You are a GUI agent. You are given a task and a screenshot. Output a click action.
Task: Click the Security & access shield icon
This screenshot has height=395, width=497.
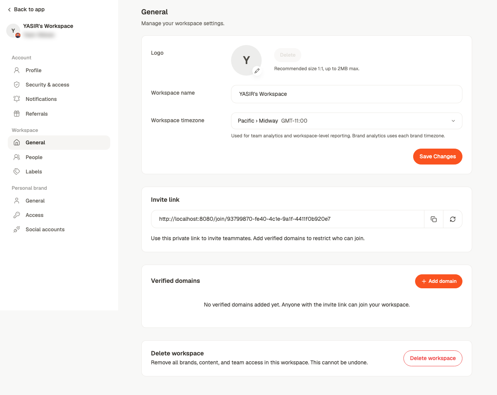point(17,85)
